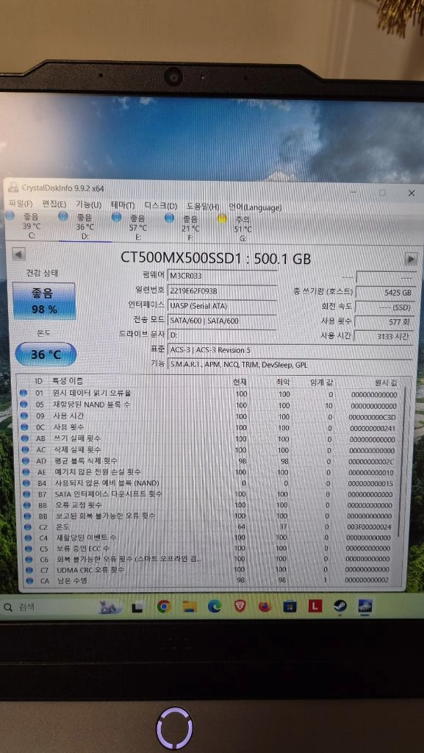Image resolution: width=424 pixels, height=753 pixels.
Task: Open File Explorer from the taskbar
Action: point(189,607)
